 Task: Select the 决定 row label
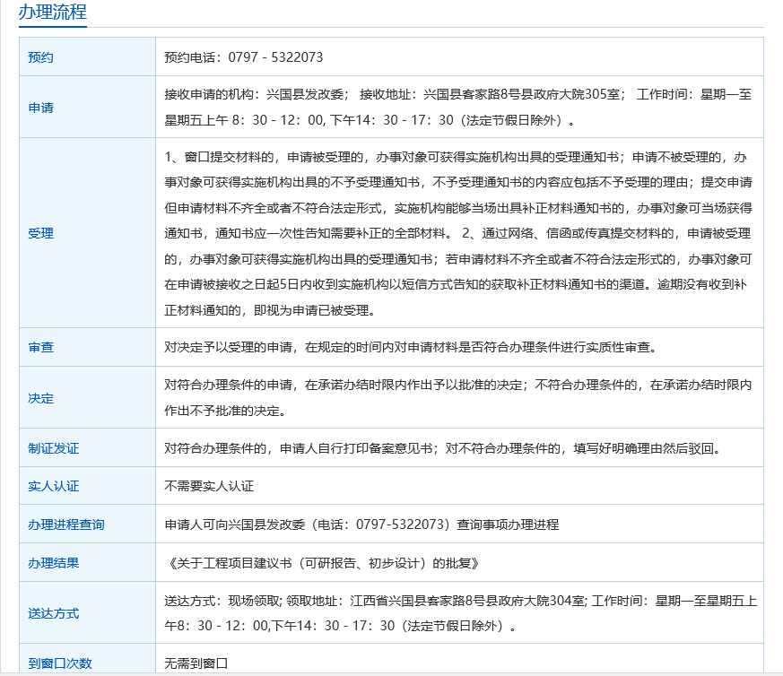coord(40,398)
